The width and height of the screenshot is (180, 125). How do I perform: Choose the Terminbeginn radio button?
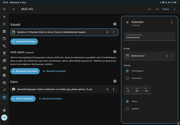tap(127, 71)
